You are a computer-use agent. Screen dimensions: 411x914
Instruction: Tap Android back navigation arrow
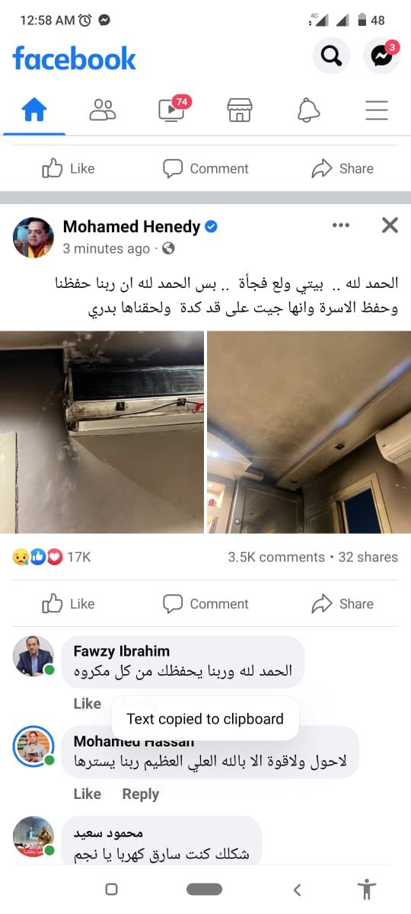coord(298,889)
